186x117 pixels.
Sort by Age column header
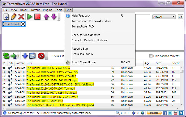tap(149, 63)
